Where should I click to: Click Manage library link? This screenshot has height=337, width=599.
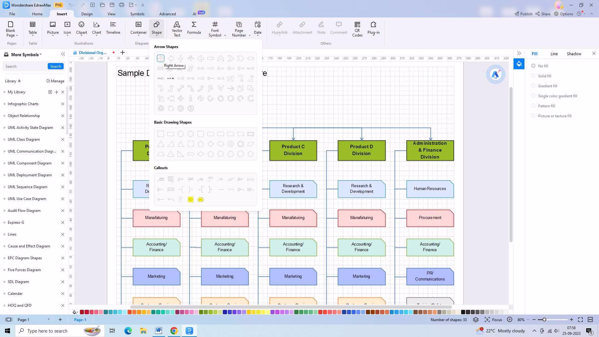click(56, 81)
